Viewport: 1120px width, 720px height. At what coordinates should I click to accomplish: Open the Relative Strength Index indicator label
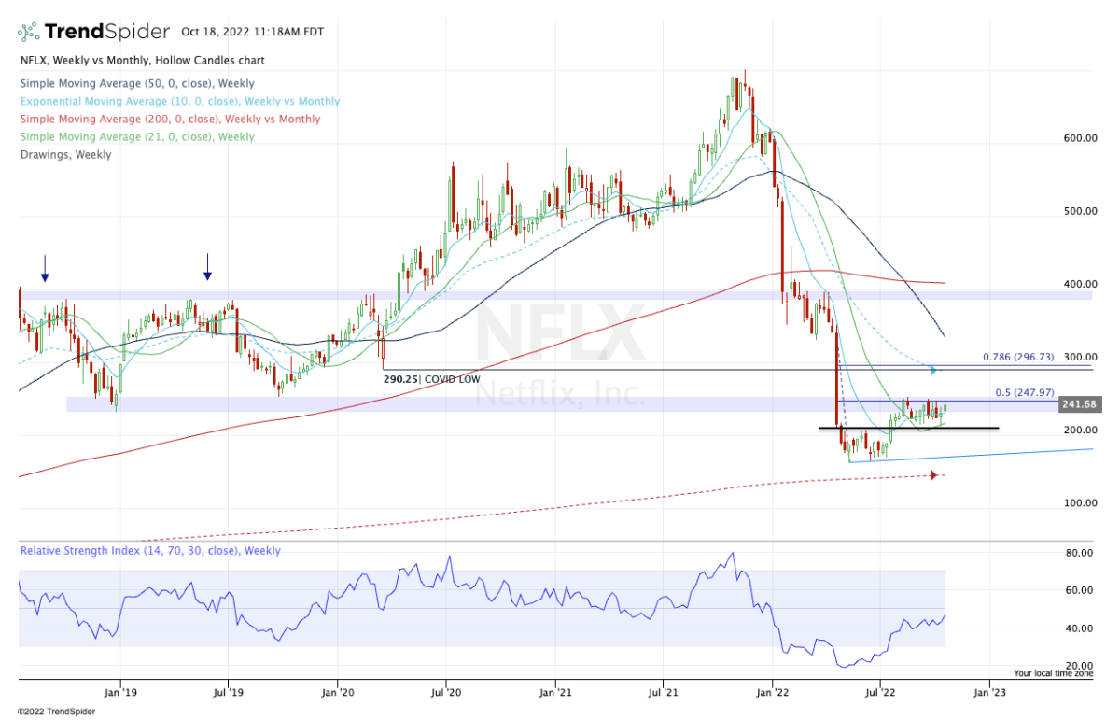pyautogui.click(x=150, y=551)
